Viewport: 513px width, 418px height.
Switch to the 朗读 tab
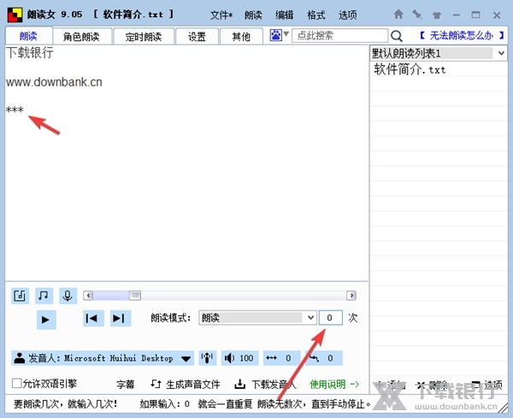coord(28,36)
